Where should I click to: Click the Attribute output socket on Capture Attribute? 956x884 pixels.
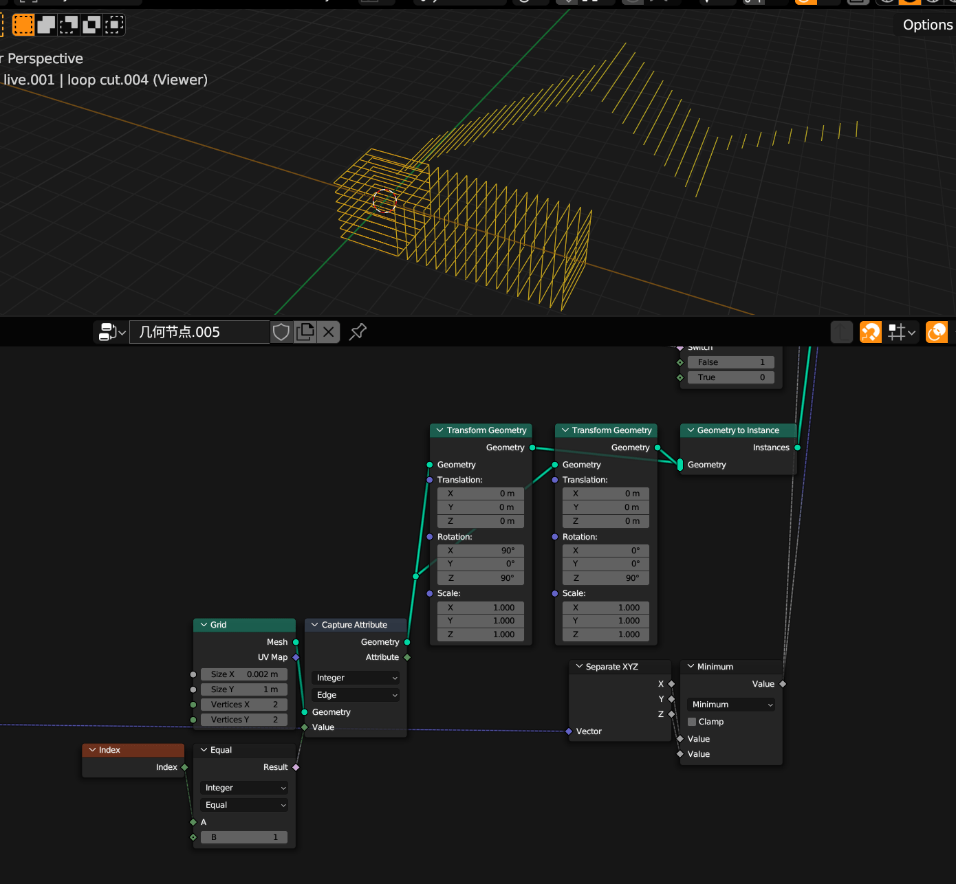(407, 657)
